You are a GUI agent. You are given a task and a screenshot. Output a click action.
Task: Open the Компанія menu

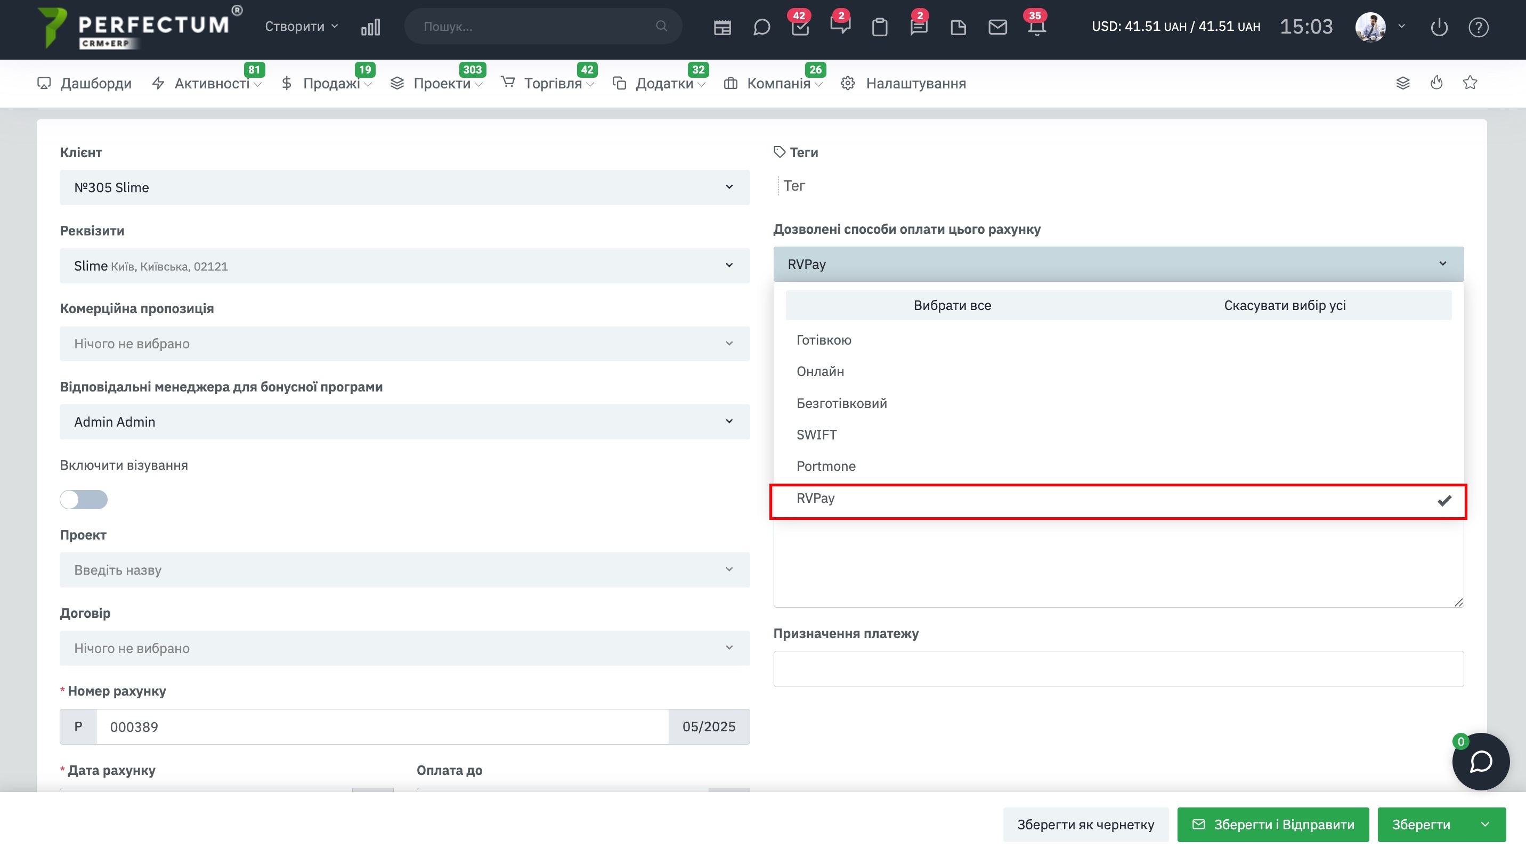[x=773, y=84]
